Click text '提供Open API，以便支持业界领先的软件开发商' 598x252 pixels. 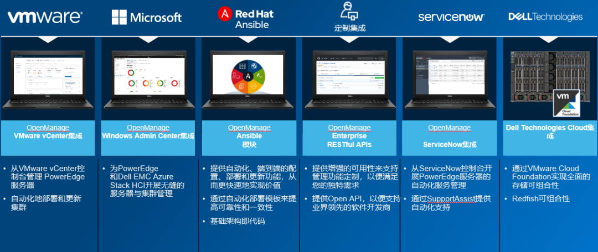point(356,203)
